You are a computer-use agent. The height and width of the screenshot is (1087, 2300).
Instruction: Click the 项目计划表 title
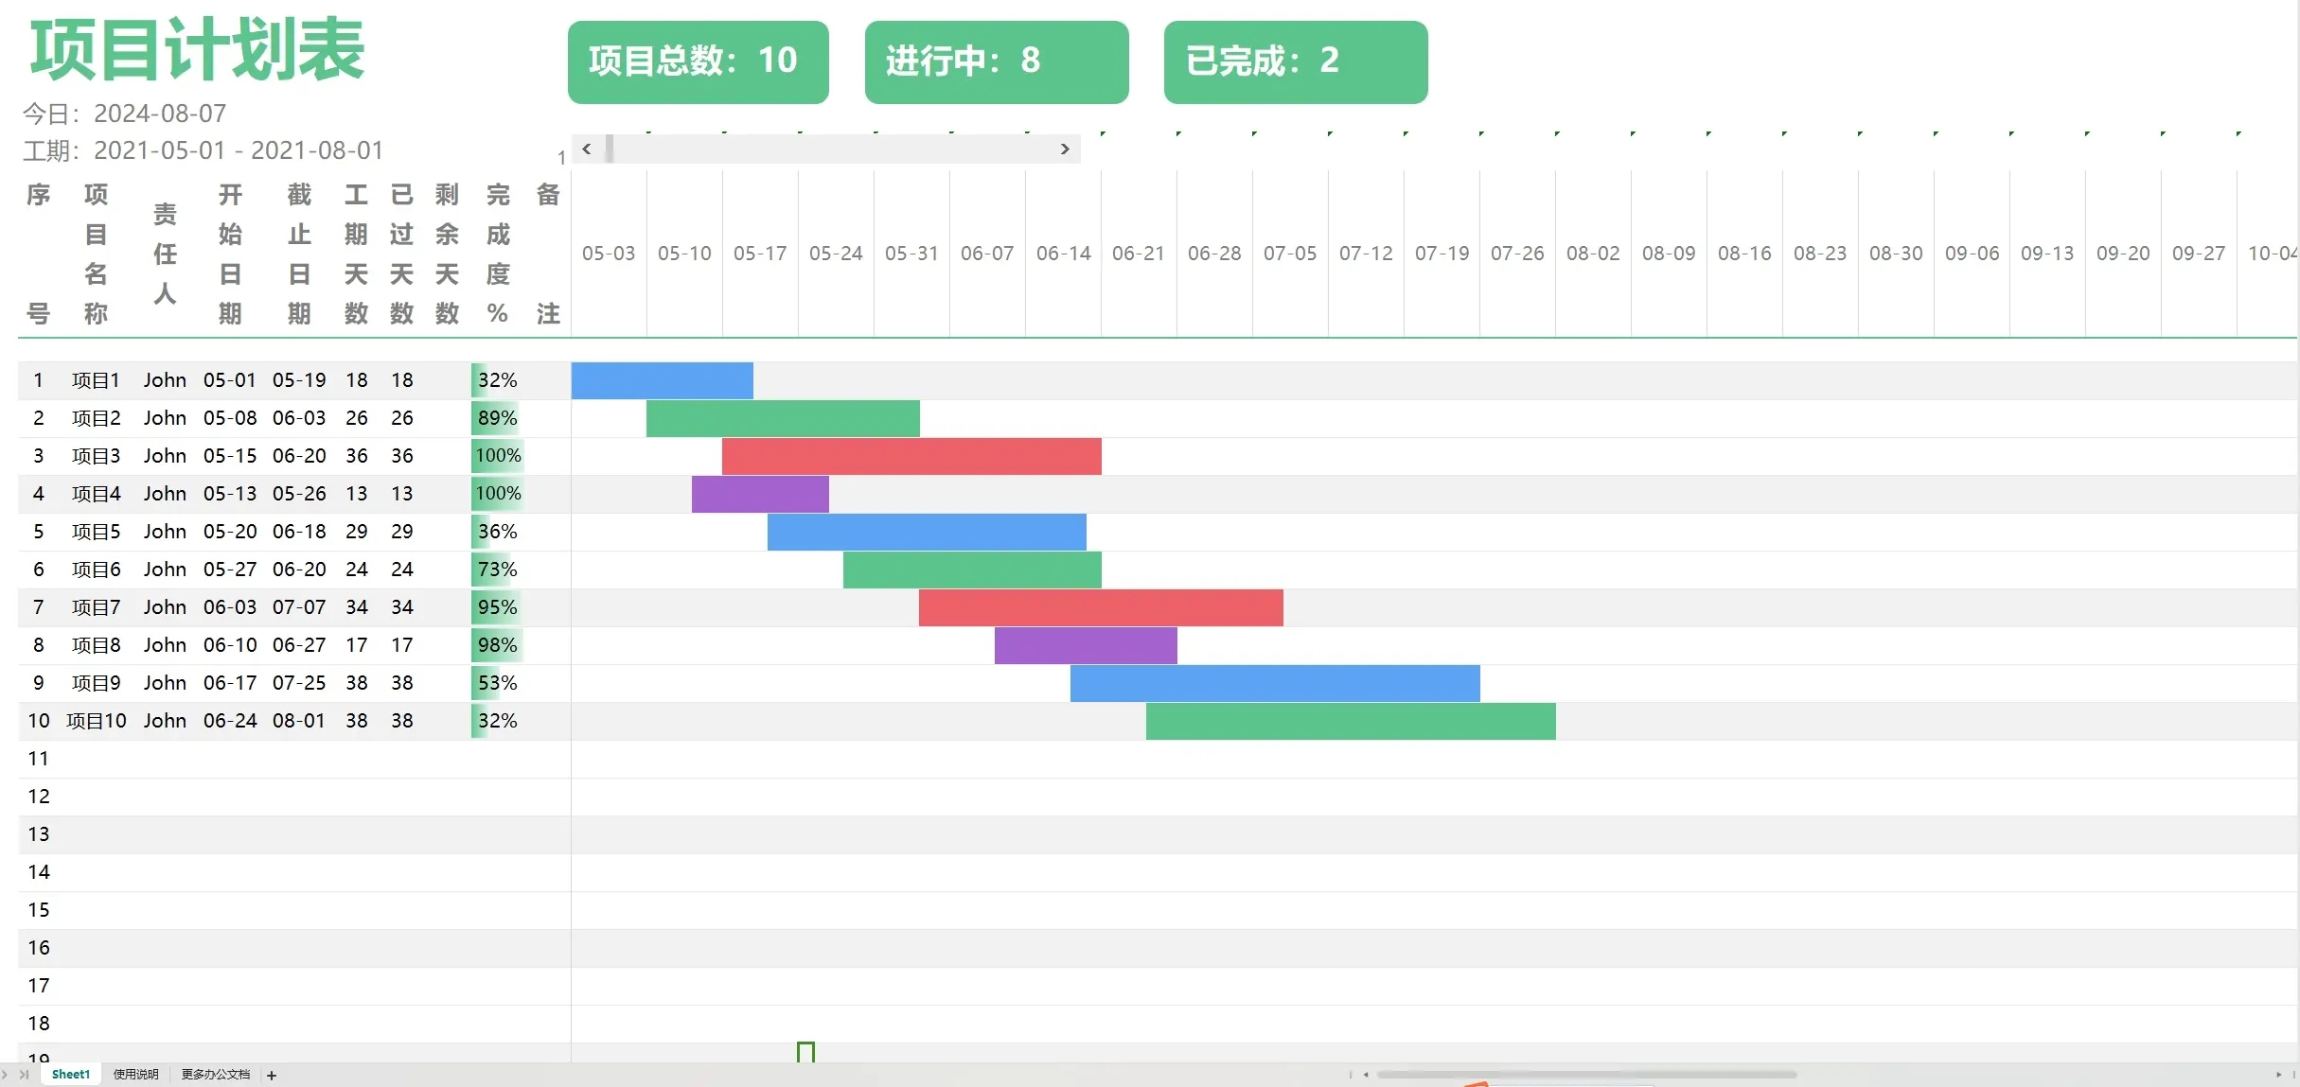click(x=197, y=49)
